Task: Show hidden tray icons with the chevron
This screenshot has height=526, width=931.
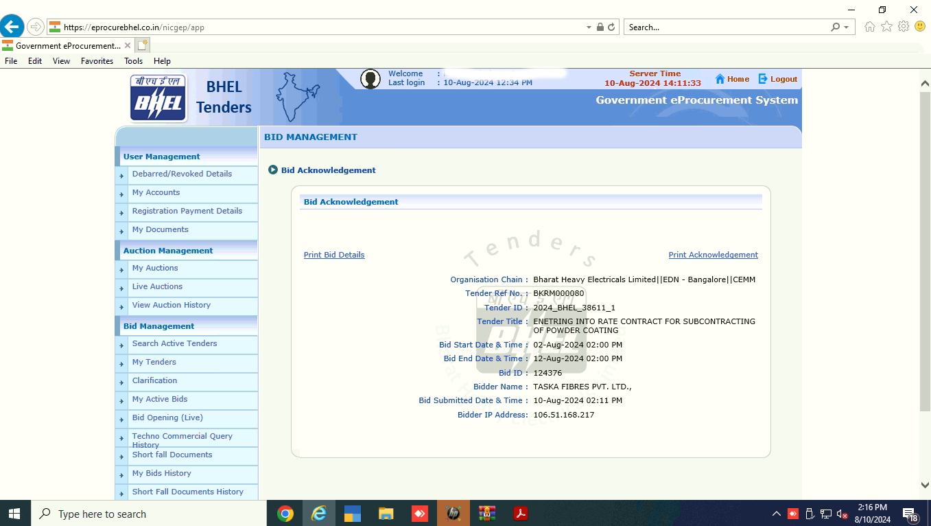Action: (777, 514)
